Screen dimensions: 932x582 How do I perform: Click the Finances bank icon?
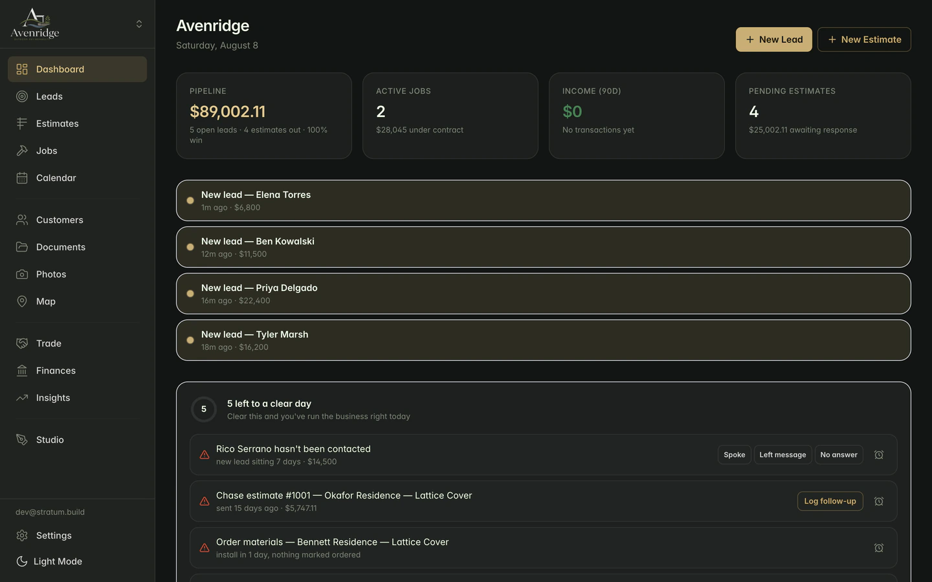click(x=22, y=371)
